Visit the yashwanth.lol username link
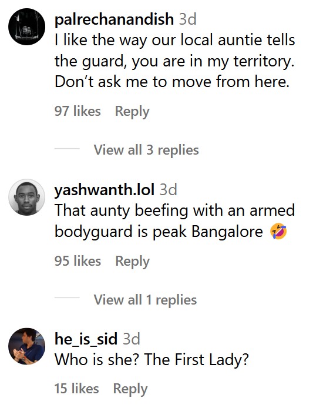 (x=105, y=189)
